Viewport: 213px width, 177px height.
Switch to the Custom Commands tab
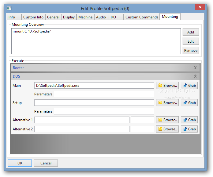click(x=142, y=17)
